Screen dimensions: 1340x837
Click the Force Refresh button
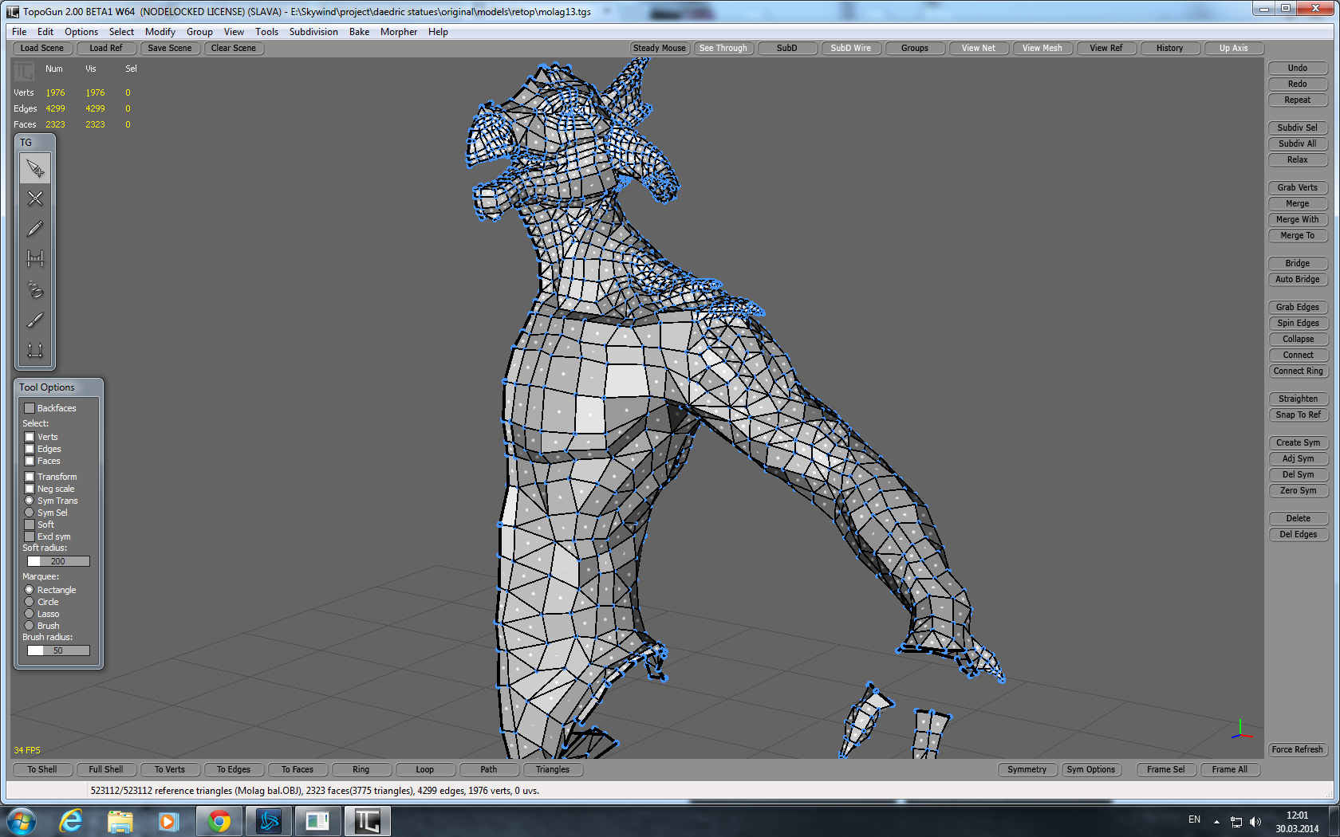point(1298,749)
